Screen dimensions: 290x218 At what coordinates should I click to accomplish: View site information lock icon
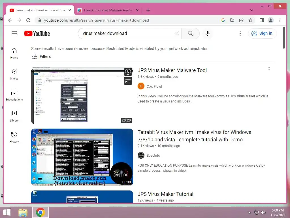[40, 20]
